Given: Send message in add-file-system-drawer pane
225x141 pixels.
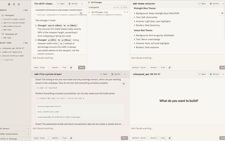Looking at the screenshot, I should click(x=124, y=138).
